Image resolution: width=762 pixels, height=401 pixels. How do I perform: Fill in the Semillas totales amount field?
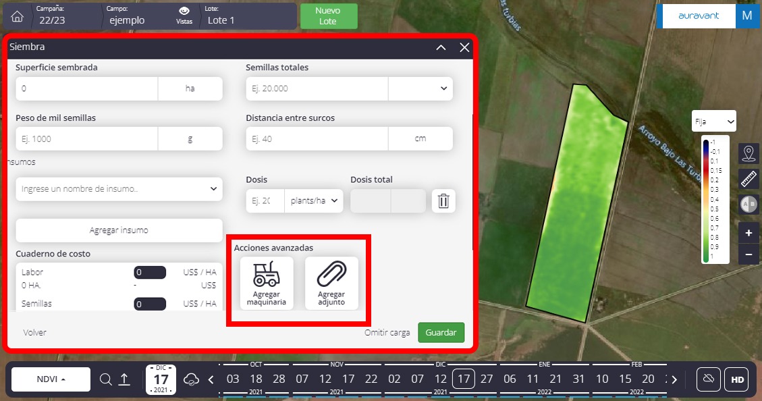click(317, 88)
